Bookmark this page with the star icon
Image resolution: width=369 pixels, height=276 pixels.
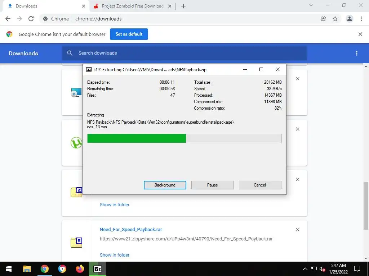tap(335, 19)
